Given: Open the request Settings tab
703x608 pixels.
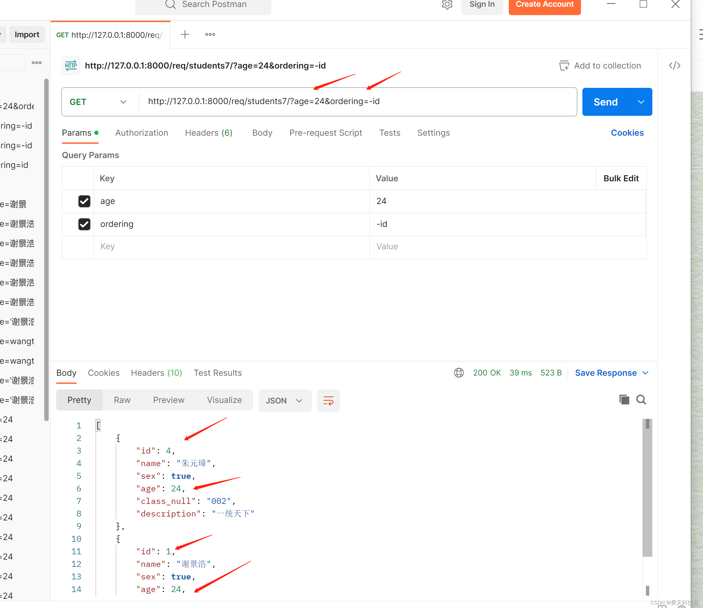Looking at the screenshot, I should [x=433, y=133].
